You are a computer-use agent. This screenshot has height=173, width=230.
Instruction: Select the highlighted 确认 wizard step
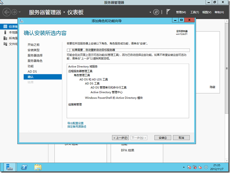(x=43, y=77)
